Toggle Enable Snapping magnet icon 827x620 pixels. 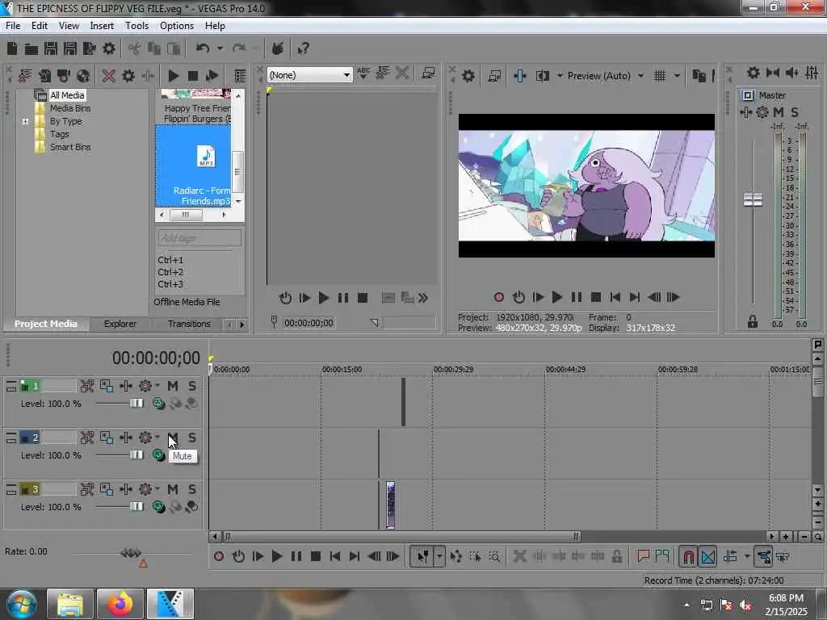[688, 556]
